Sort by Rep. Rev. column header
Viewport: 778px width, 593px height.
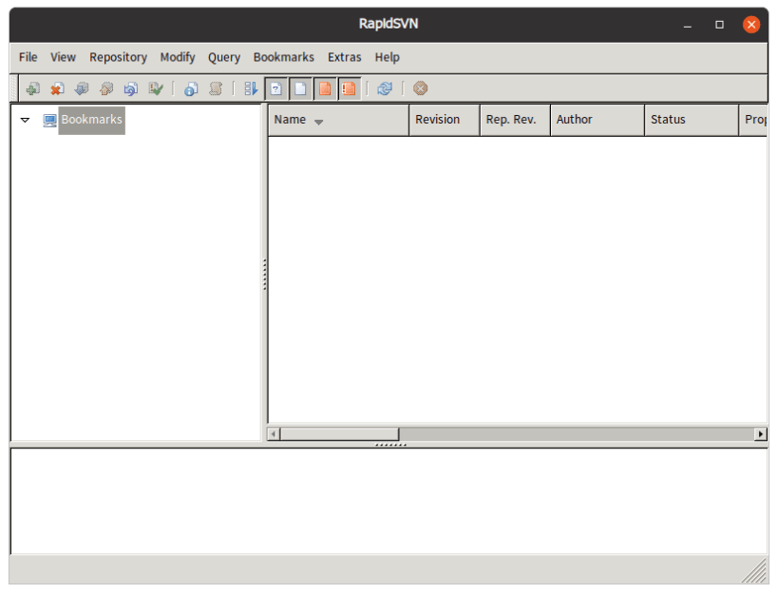pos(515,120)
